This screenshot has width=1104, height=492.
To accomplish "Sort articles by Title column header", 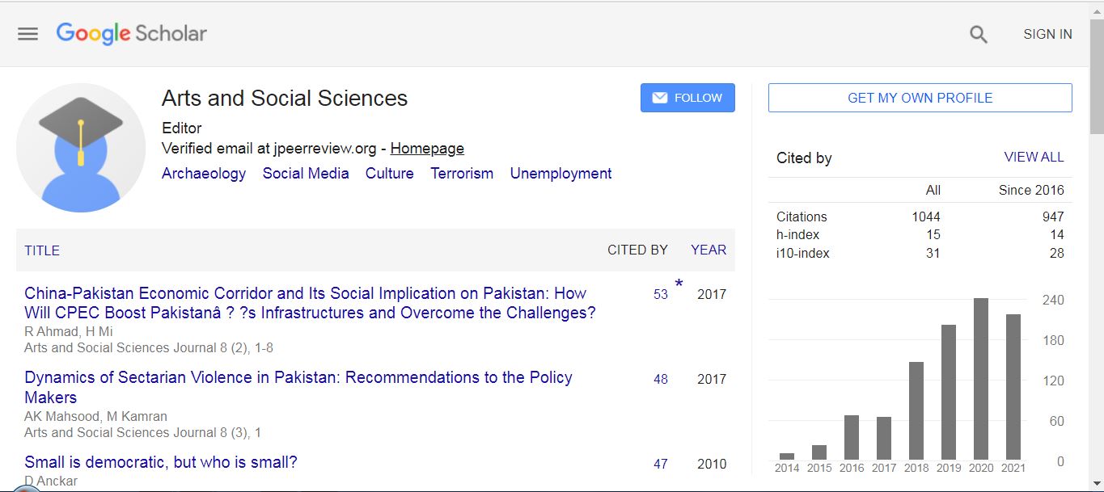I will [42, 250].
